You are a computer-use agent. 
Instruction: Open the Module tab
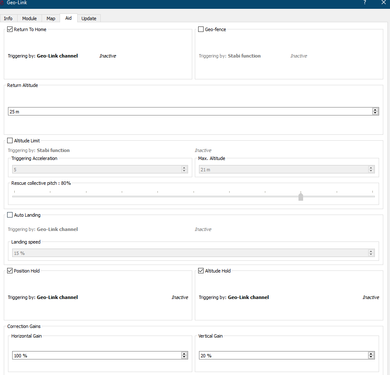(29, 18)
